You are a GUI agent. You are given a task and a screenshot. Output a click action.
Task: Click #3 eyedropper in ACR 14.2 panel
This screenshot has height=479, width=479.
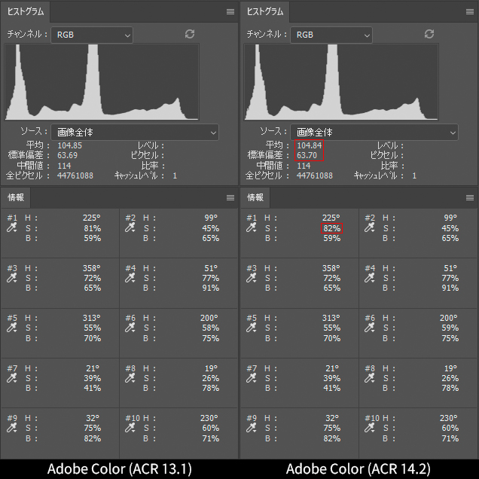point(251,278)
